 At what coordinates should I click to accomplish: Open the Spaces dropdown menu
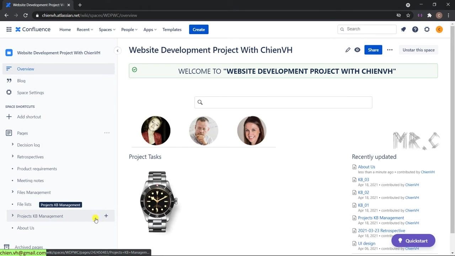pos(107,30)
